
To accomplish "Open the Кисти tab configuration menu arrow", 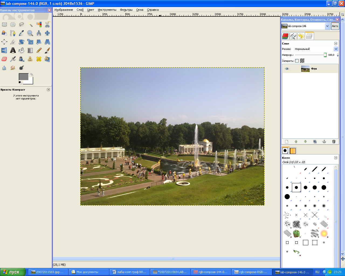I will [336, 158].
